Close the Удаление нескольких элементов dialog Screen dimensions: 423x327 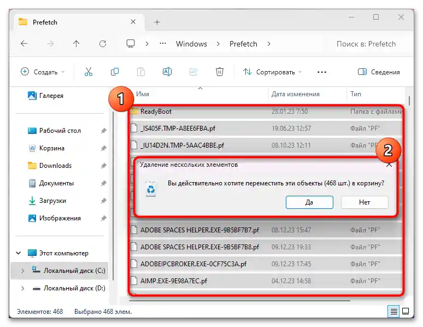(389, 165)
